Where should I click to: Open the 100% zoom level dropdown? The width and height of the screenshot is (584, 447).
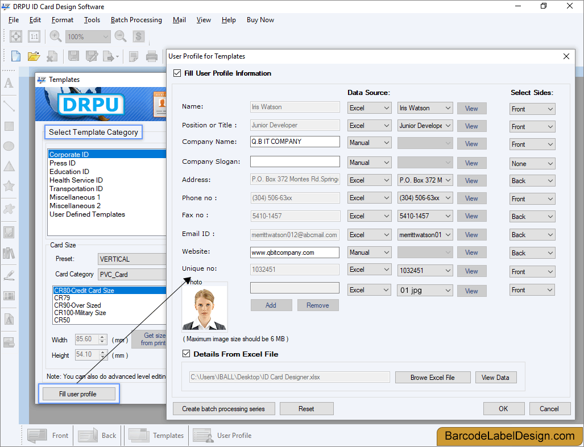coord(88,36)
